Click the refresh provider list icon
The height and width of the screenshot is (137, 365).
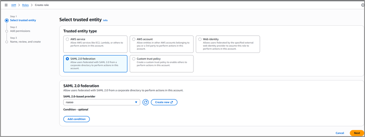click(145, 102)
